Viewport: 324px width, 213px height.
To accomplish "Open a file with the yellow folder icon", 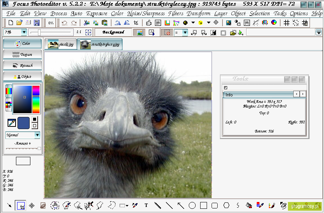I will tap(19, 23).
